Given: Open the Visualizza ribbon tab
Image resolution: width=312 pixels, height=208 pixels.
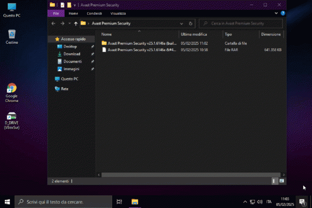Looking at the screenshot, I should [118, 14].
